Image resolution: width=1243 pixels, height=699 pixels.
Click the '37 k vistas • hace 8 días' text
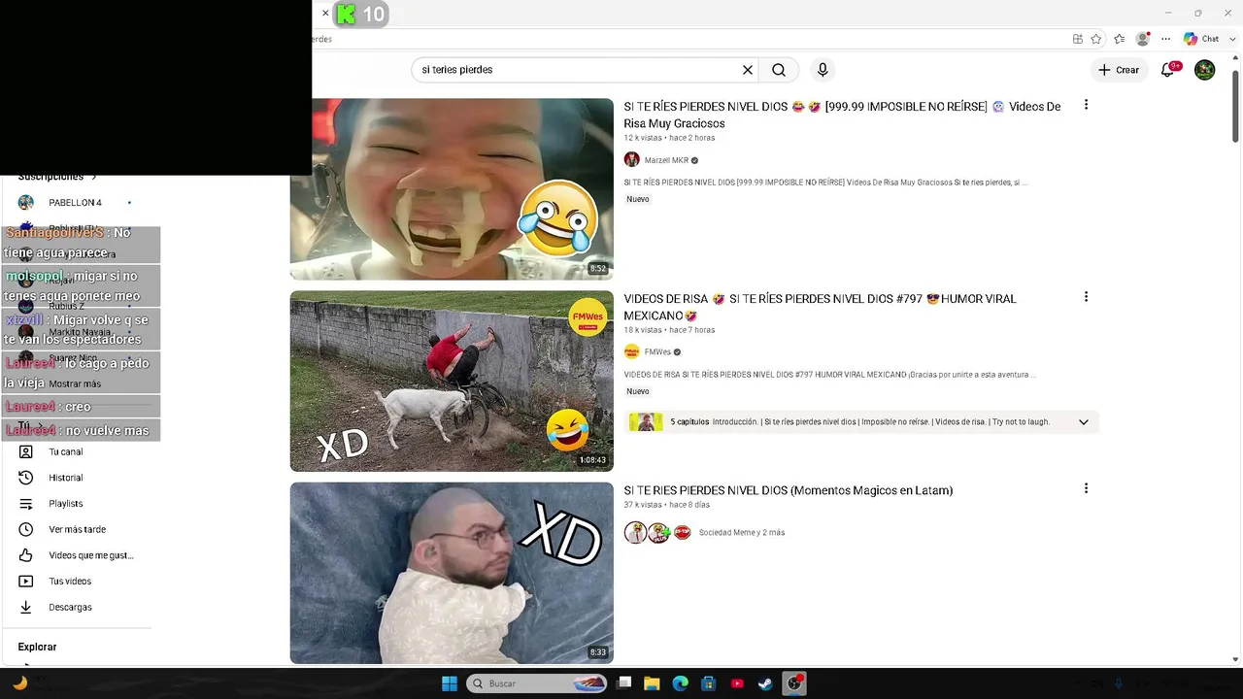(667, 505)
